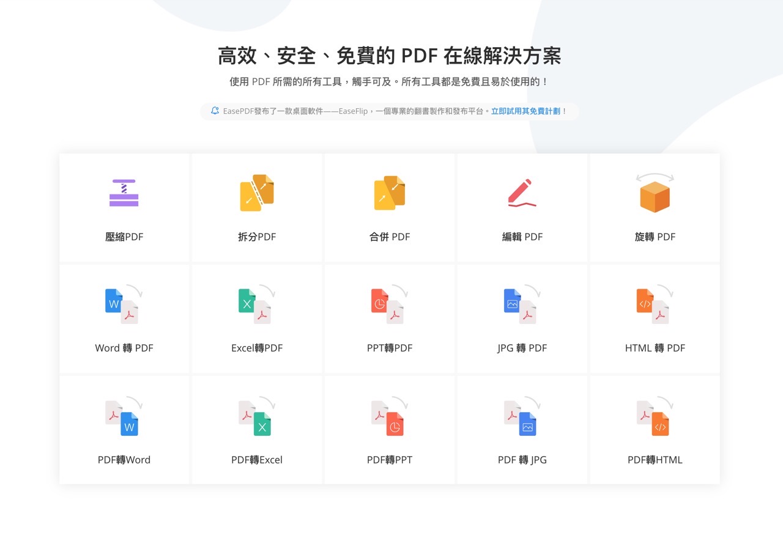Open the 編輯 PDF red pencil icon
The height and width of the screenshot is (538, 783).
522,193
